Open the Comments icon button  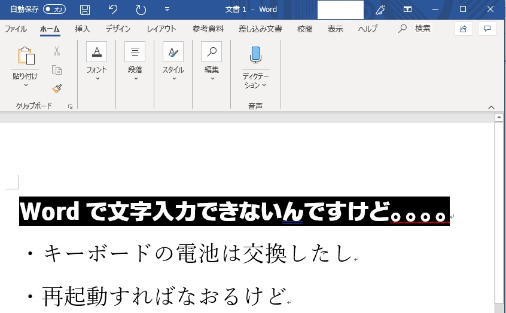click(x=487, y=29)
